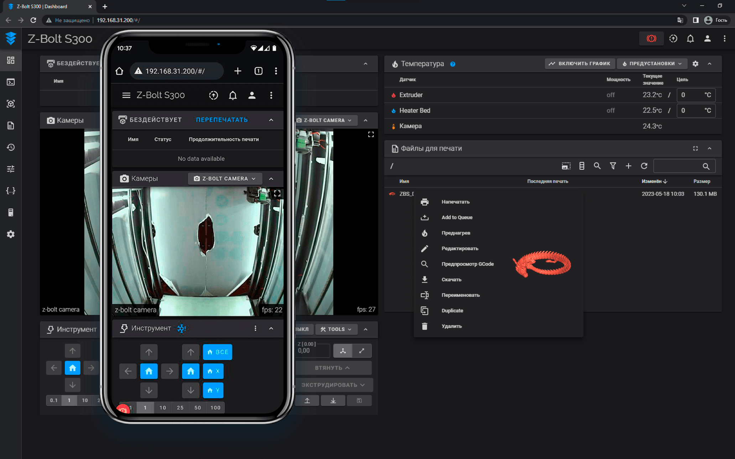Open the Configuration braces icon in the sidebar

point(11,191)
